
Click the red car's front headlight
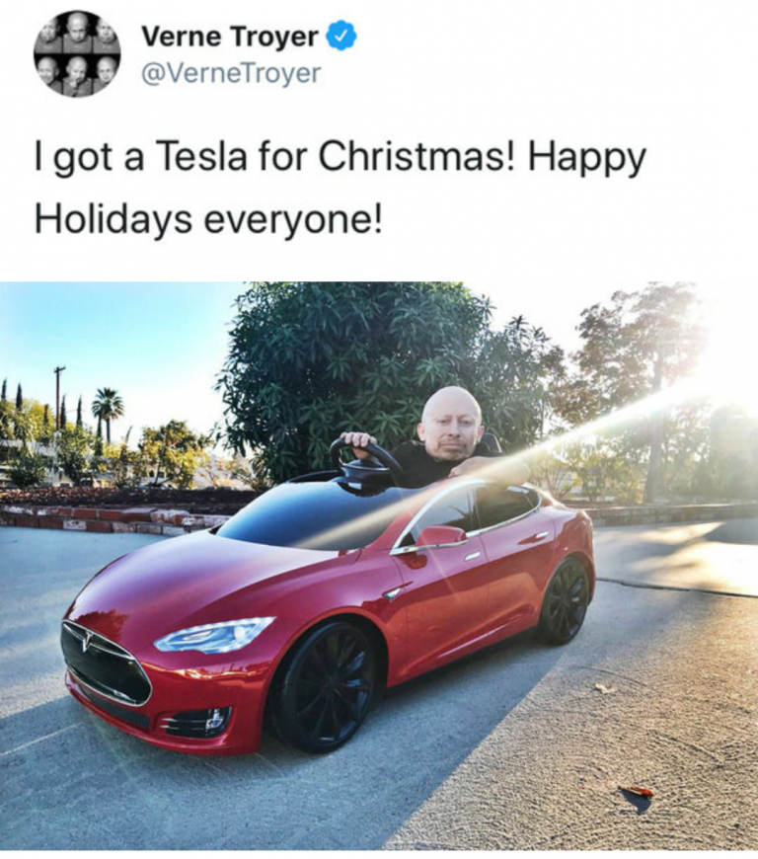click(215, 635)
